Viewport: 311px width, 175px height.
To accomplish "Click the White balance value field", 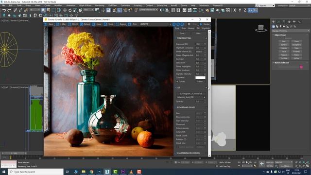I will [200, 52].
